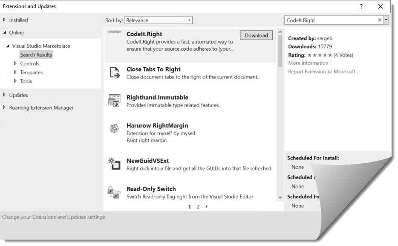Expand the Updates category
This screenshot has width=398, height=246.
(x=5, y=95)
